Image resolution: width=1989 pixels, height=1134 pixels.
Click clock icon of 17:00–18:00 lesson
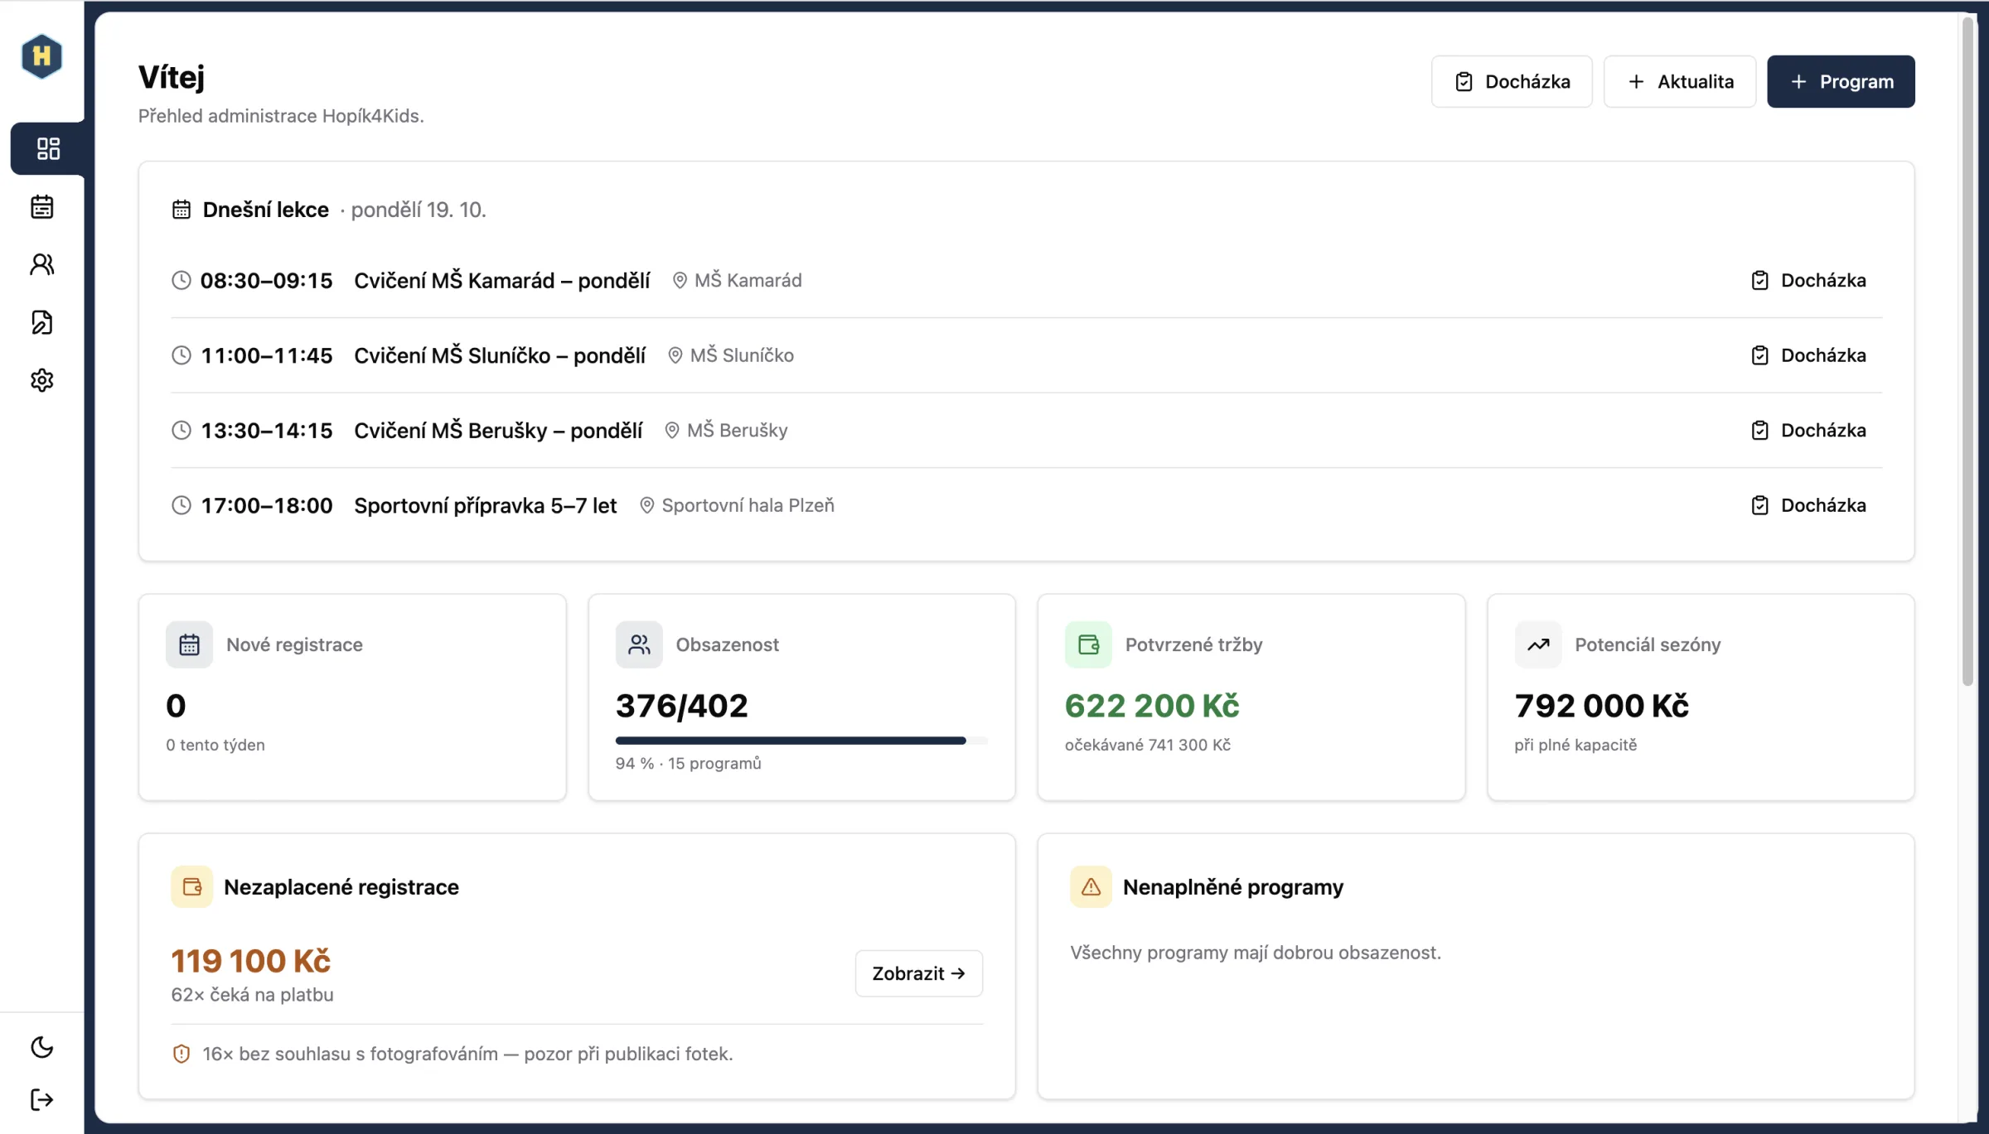tap(181, 505)
